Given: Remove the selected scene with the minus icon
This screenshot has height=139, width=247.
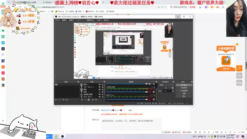Looking at the screenshot, I should [x=59, y=100].
